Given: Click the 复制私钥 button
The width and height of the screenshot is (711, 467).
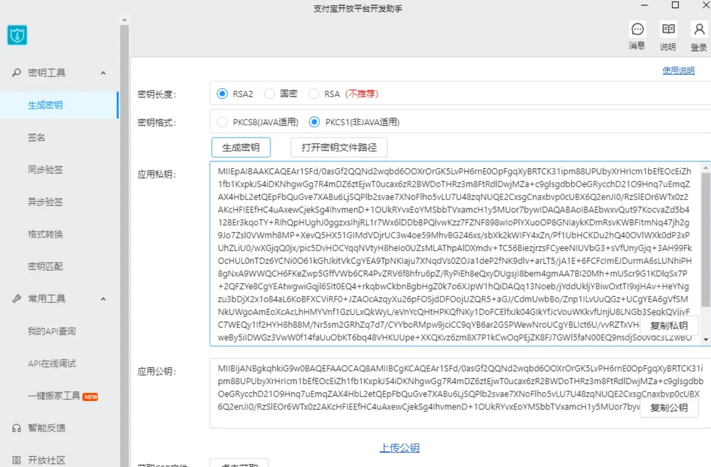Looking at the screenshot, I should click(x=669, y=326).
